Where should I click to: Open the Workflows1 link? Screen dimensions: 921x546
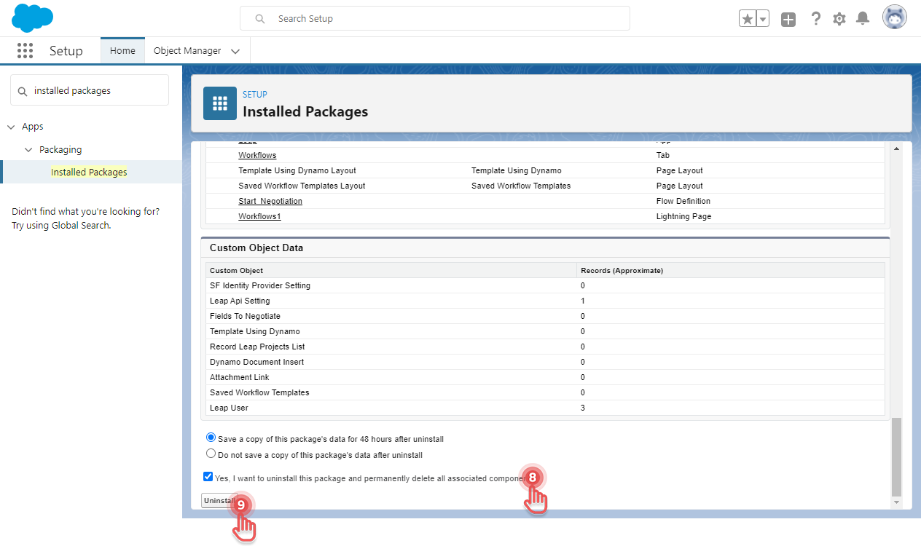click(x=259, y=216)
